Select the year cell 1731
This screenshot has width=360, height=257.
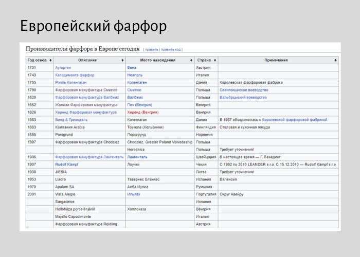[x=40, y=68]
